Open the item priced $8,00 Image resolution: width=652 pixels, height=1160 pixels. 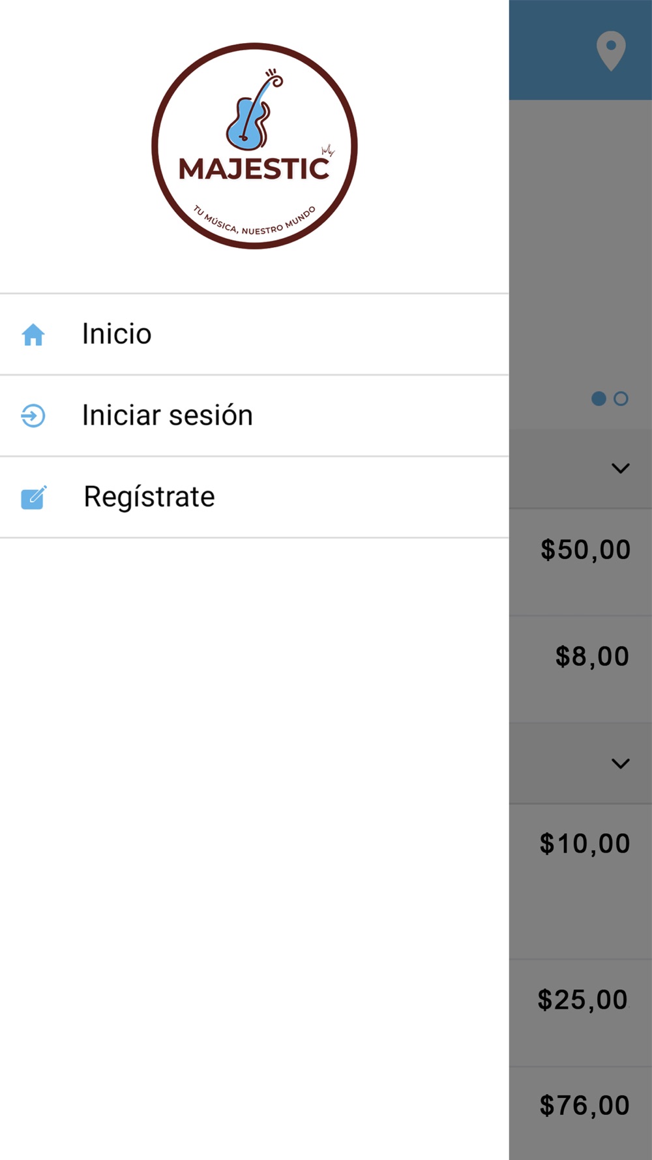(x=591, y=656)
